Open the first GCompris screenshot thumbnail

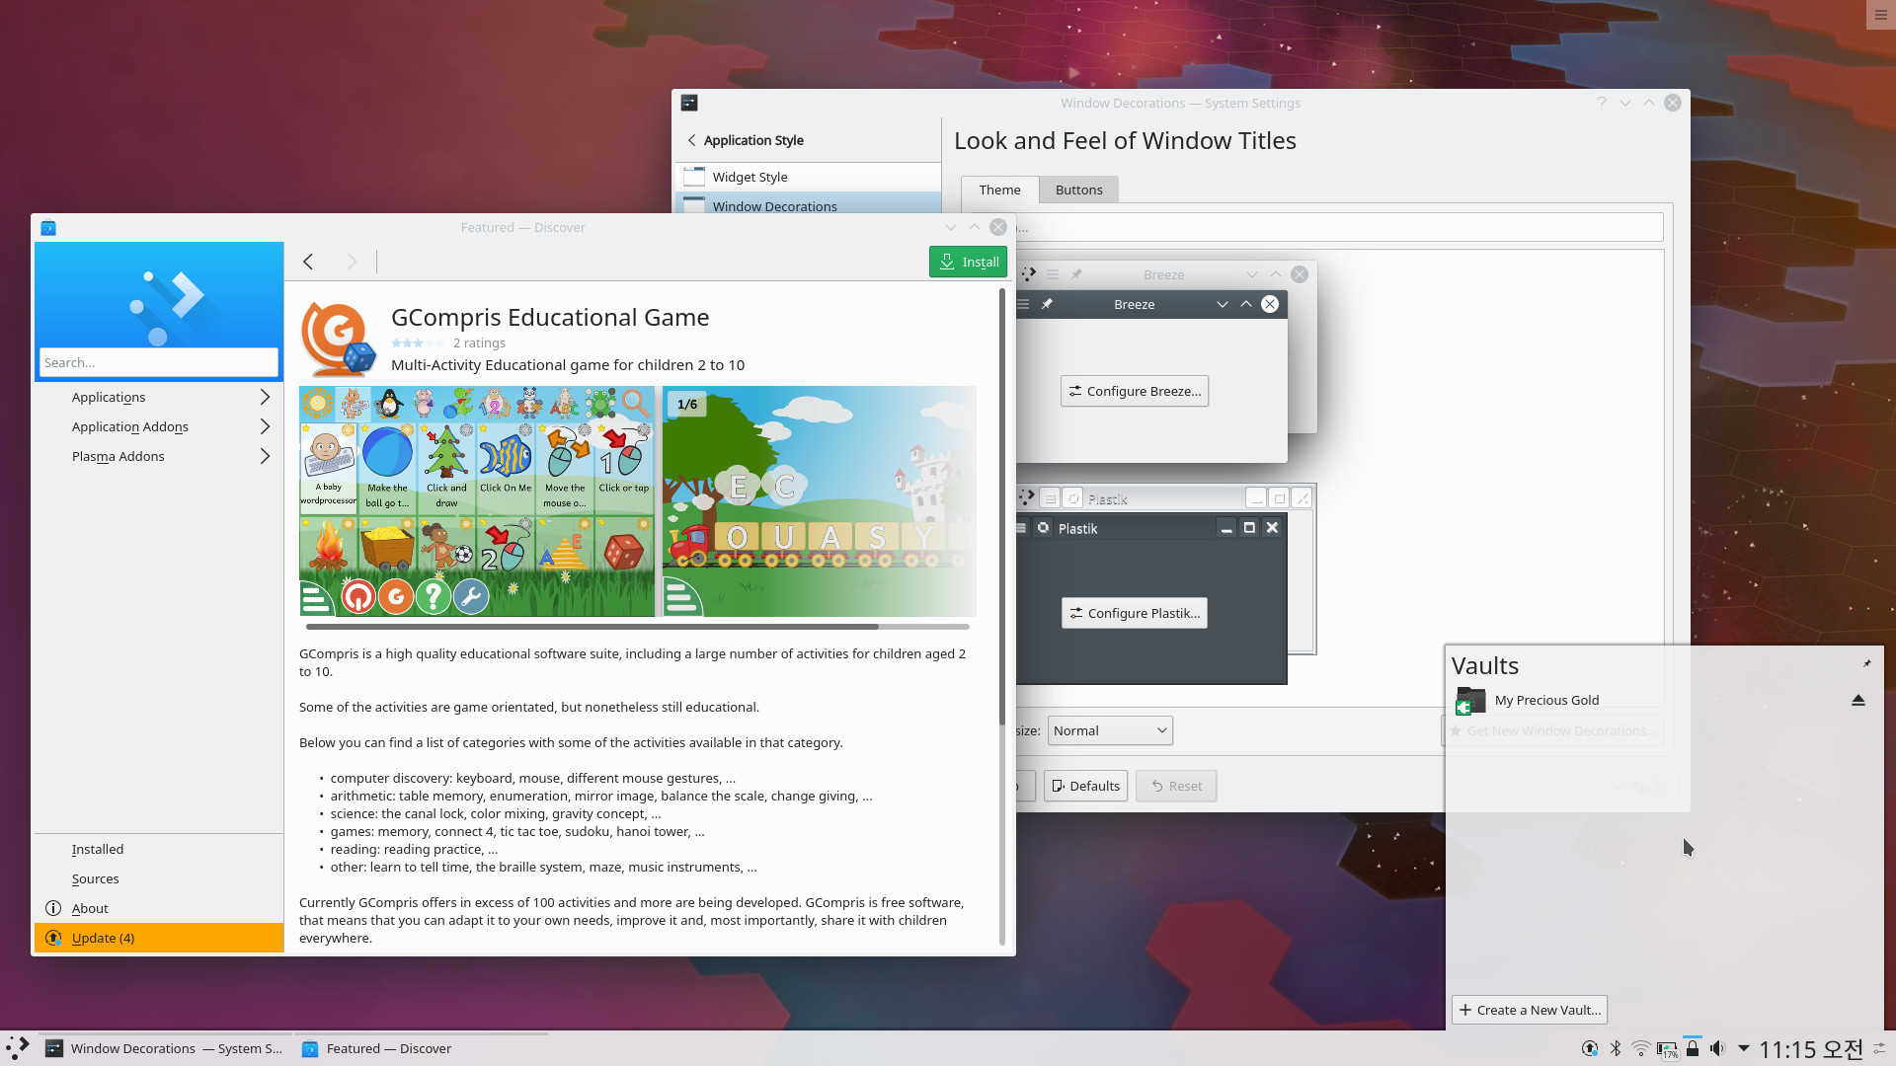pyautogui.click(x=477, y=501)
